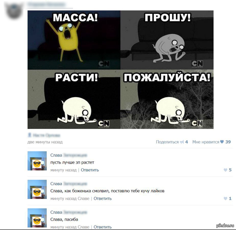Click the megaphone share icon

[182, 142]
